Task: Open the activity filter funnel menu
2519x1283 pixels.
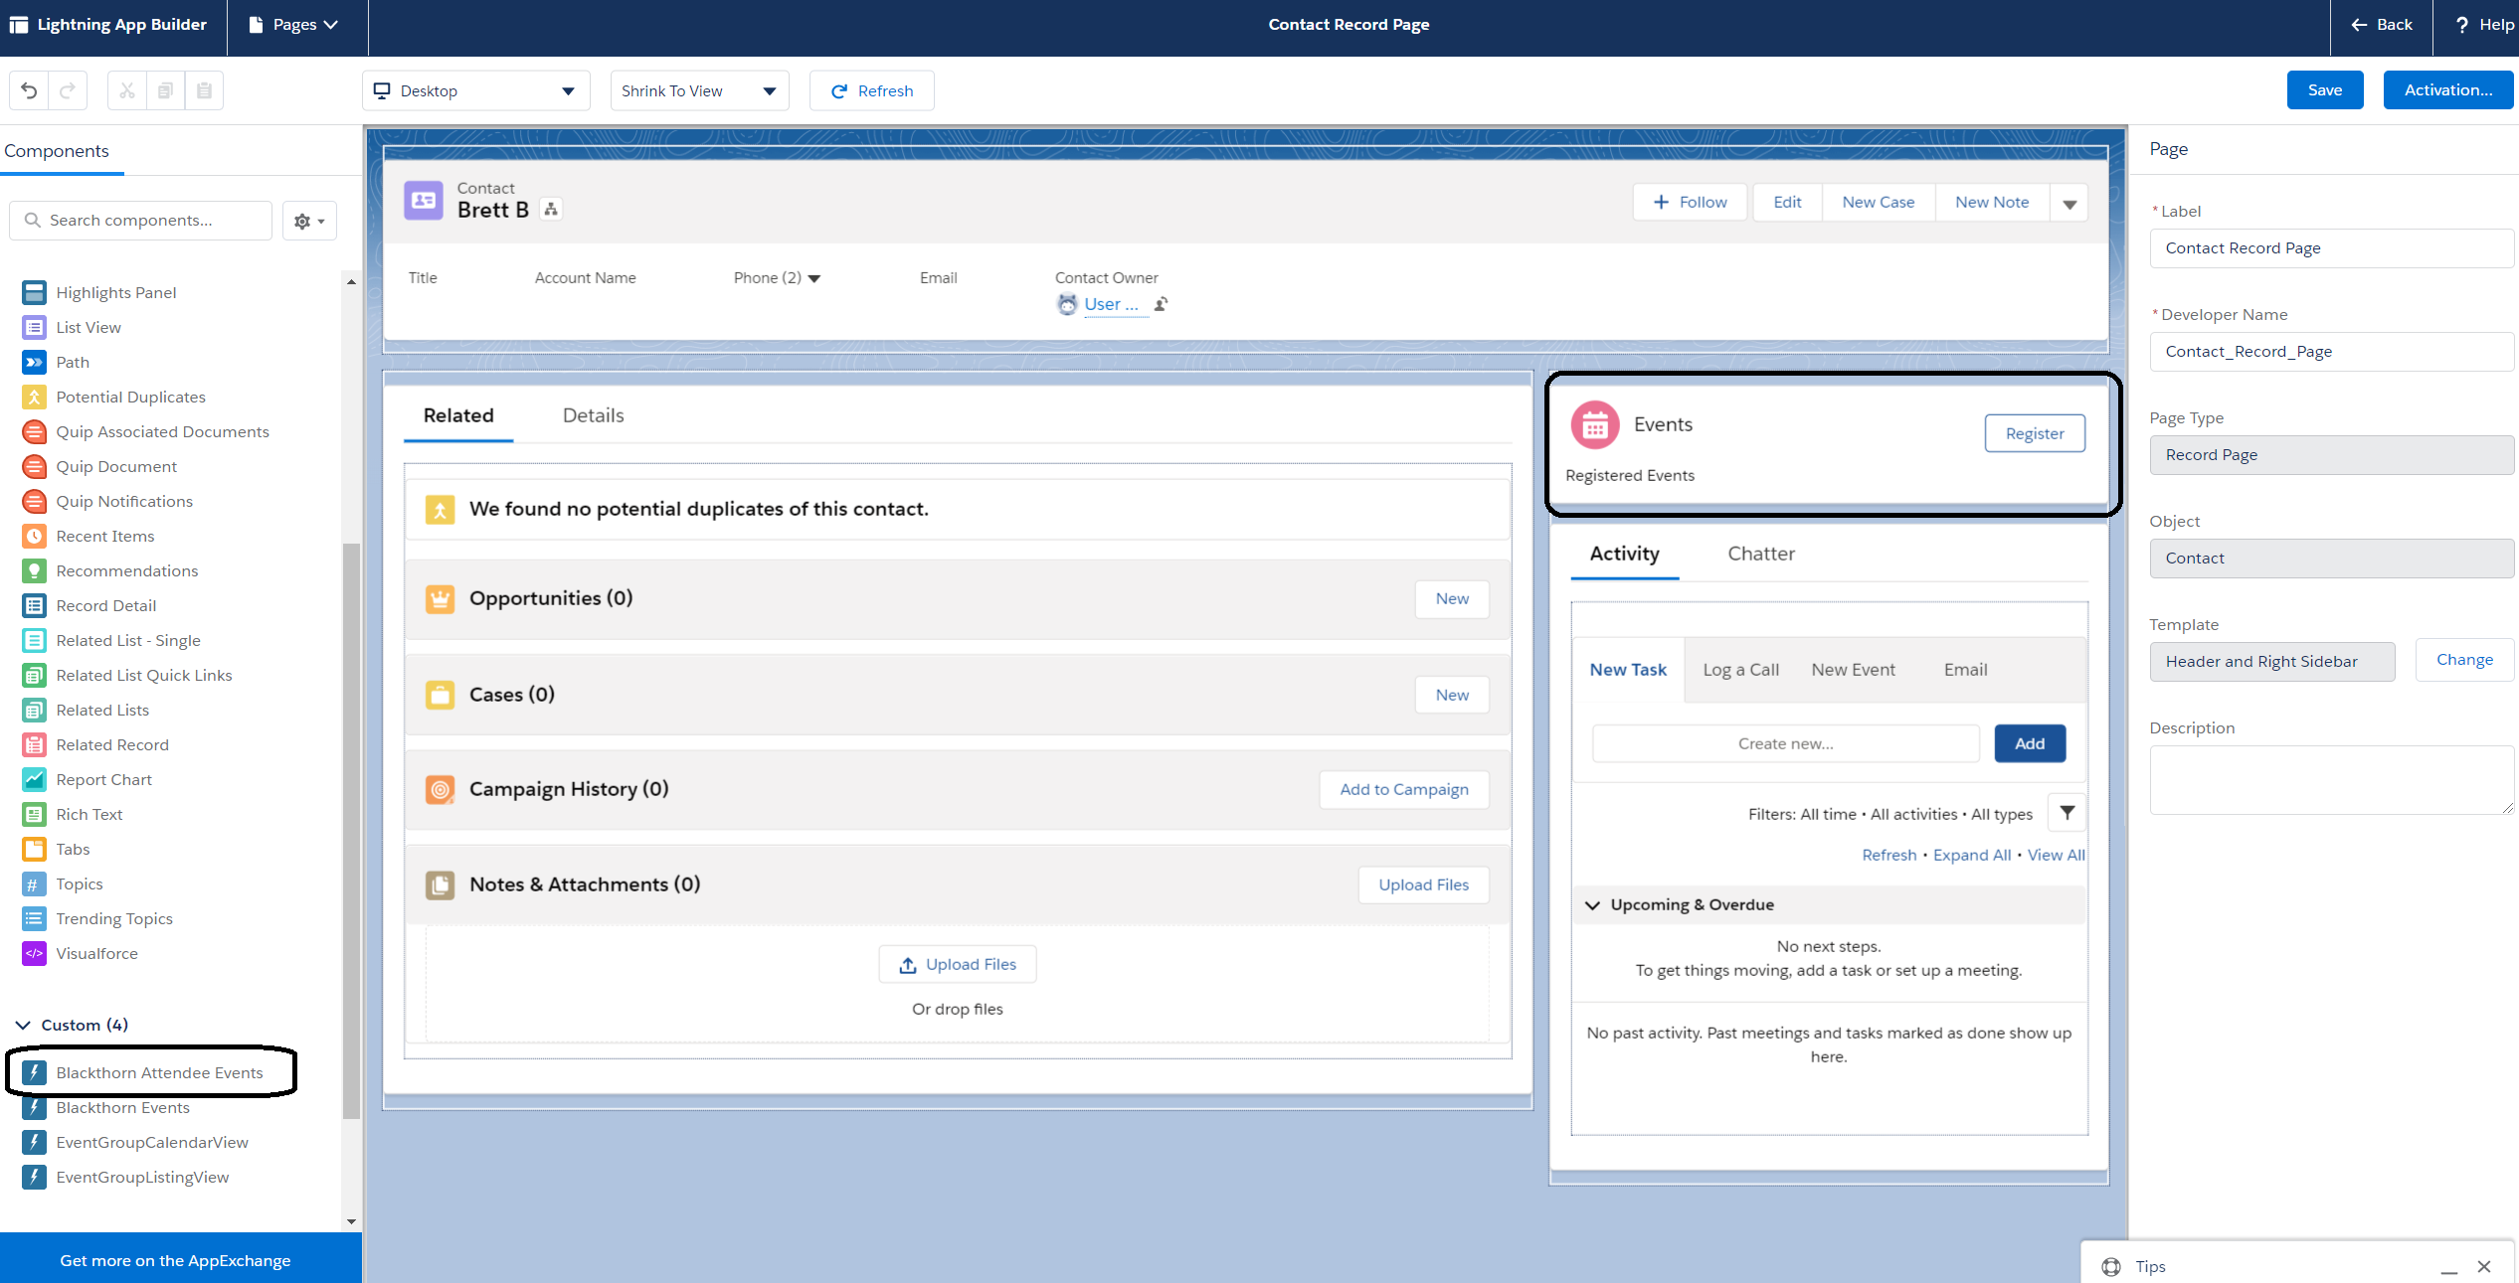Action: pos(2067,813)
